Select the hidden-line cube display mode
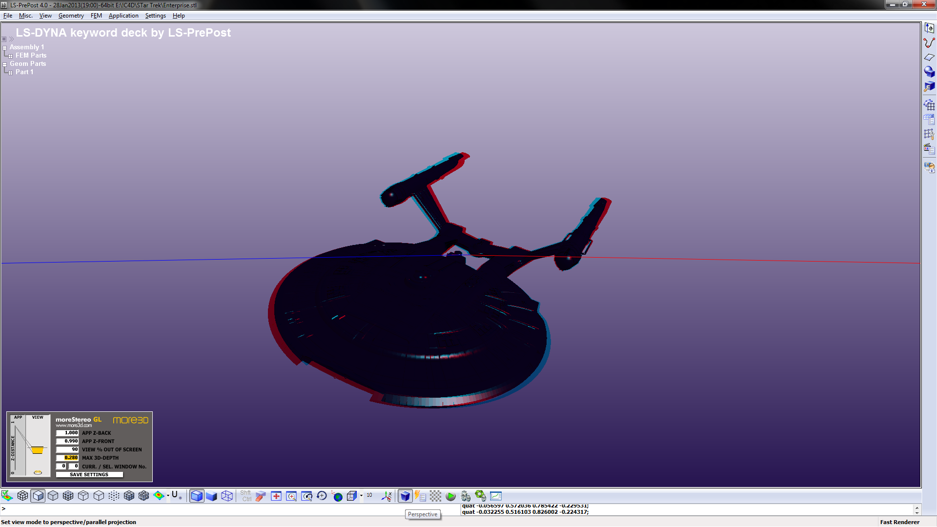This screenshot has width=937, height=527. coord(53,496)
